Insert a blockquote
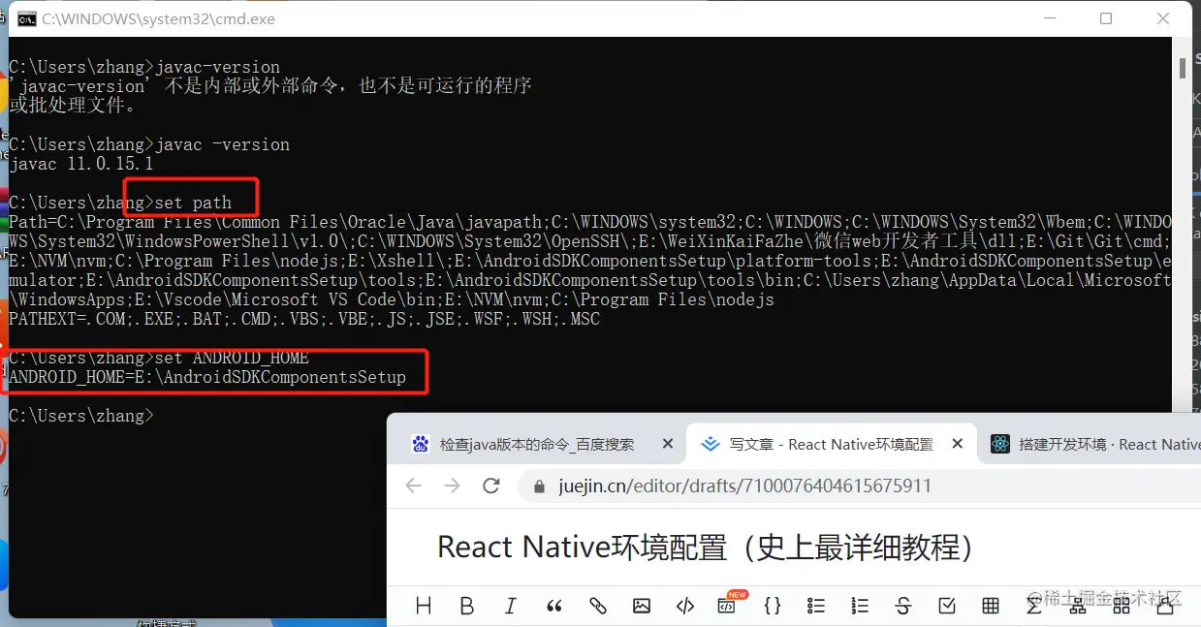Image resolution: width=1201 pixels, height=627 pixels. click(x=553, y=605)
